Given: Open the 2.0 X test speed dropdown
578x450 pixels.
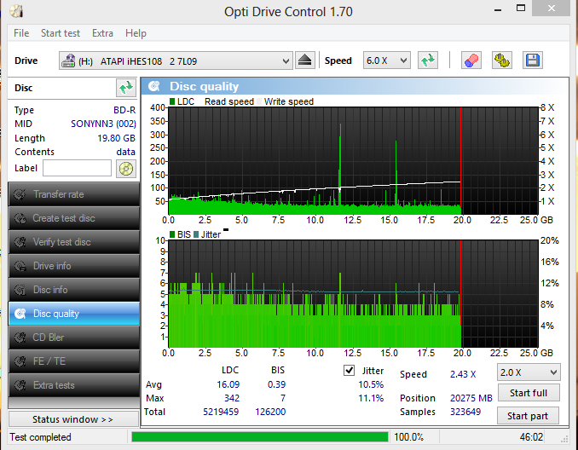Looking at the screenshot, I should pyautogui.click(x=529, y=372).
